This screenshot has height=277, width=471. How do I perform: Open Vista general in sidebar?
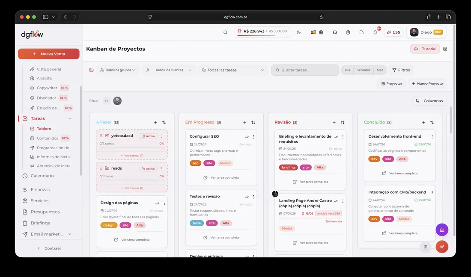click(46, 69)
